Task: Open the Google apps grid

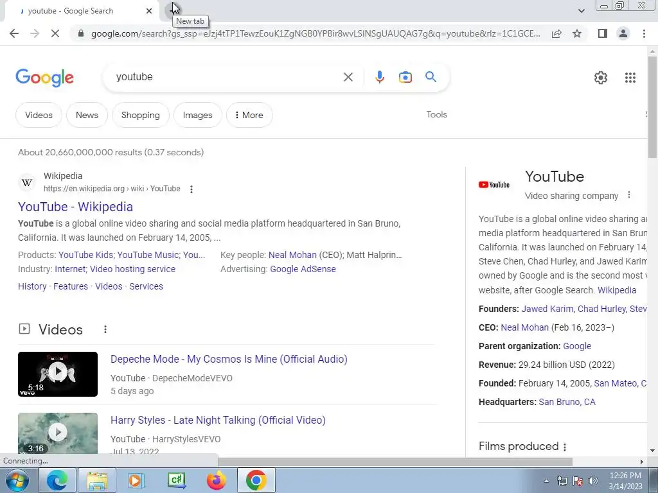Action: (630, 78)
